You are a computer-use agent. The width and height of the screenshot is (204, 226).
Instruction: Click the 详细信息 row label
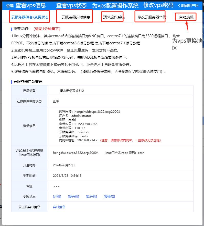tap(29, 126)
